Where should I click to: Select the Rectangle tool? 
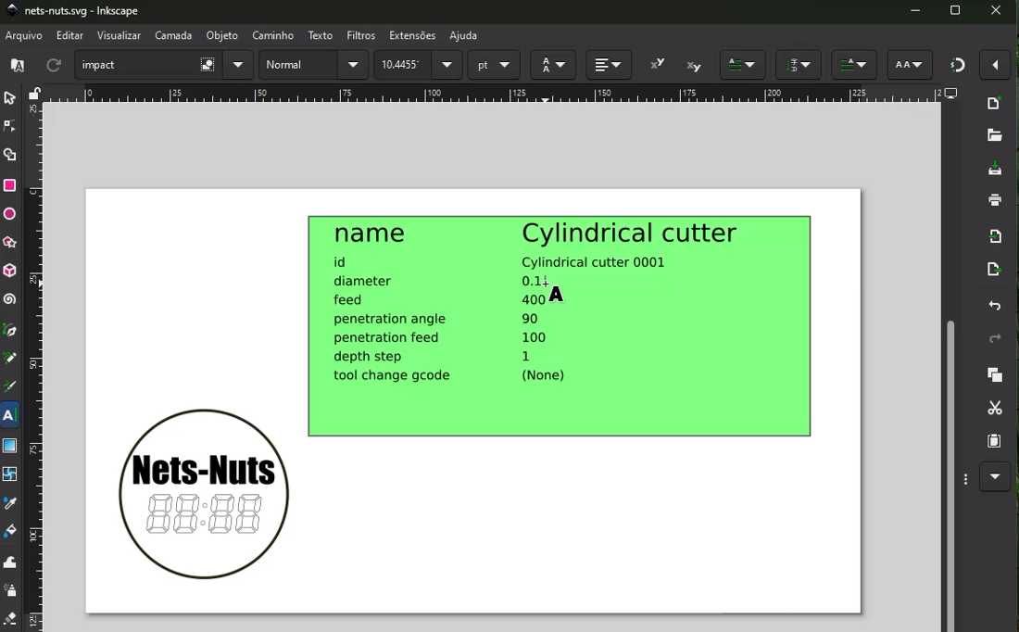pyautogui.click(x=10, y=186)
